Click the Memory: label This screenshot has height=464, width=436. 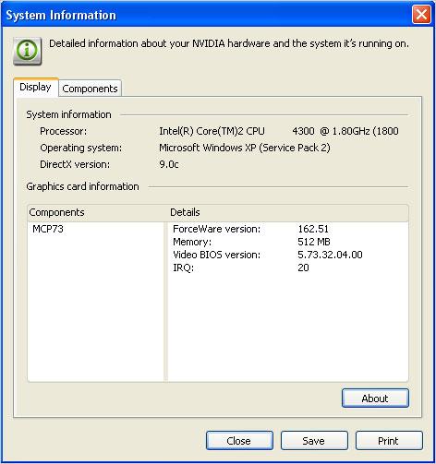[192, 242]
